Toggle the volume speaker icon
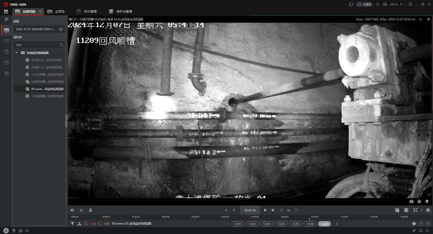The image size is (433, 234). coord(72,210)
